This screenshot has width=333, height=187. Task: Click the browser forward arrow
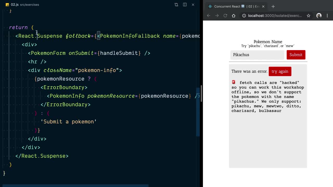pos(217,16)
